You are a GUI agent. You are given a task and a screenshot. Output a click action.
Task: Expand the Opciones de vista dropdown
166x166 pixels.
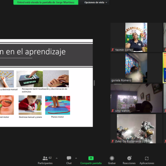point(96,2)
